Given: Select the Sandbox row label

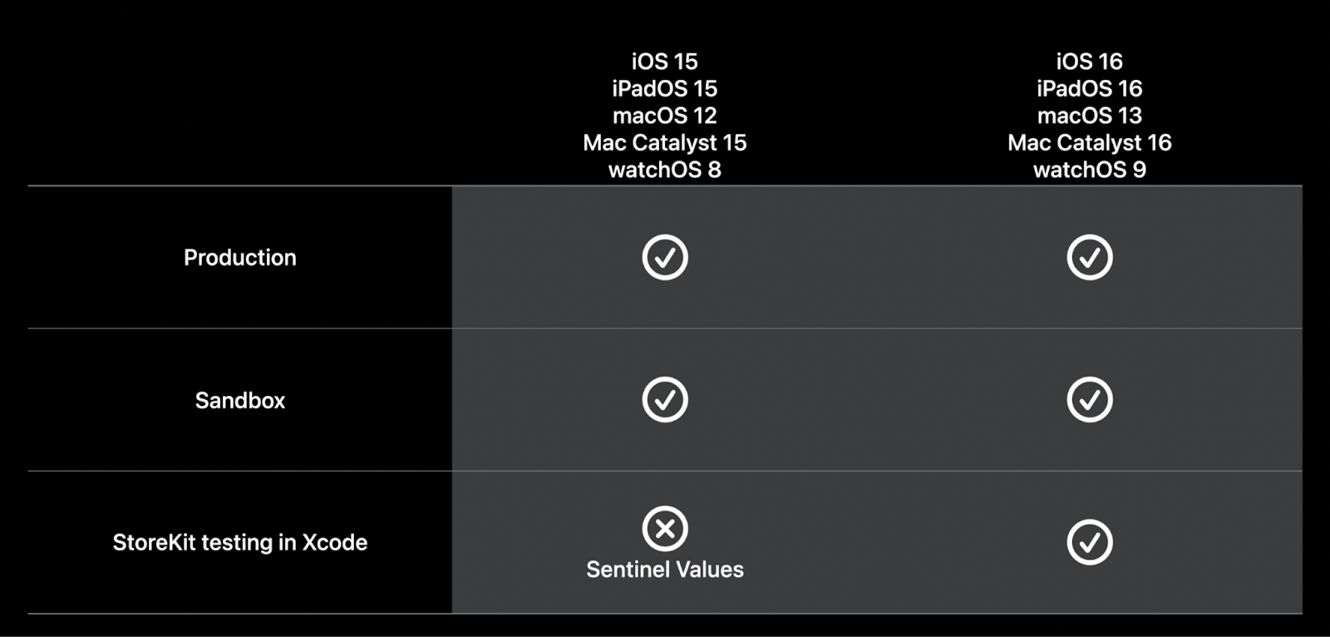Looking at the screenshot, I should click(240, 401).
